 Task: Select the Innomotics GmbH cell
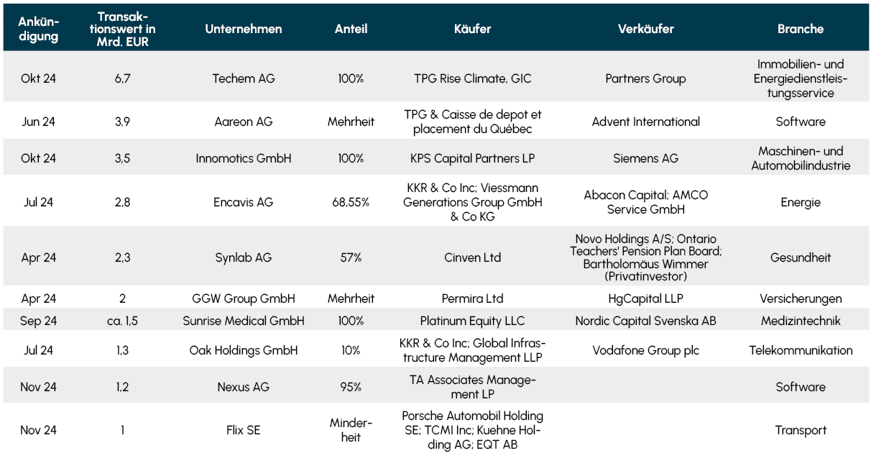click(x=244, y=158)
